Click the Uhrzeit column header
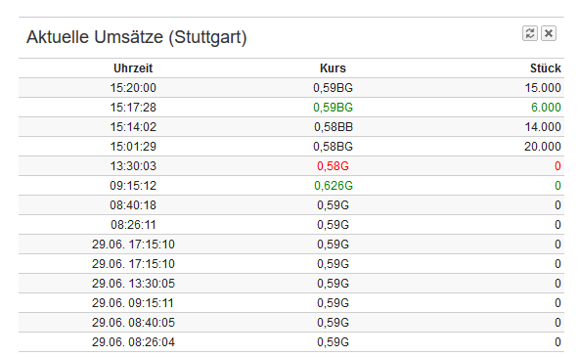Screen dimensions: 579x357 tap(133, 68)
